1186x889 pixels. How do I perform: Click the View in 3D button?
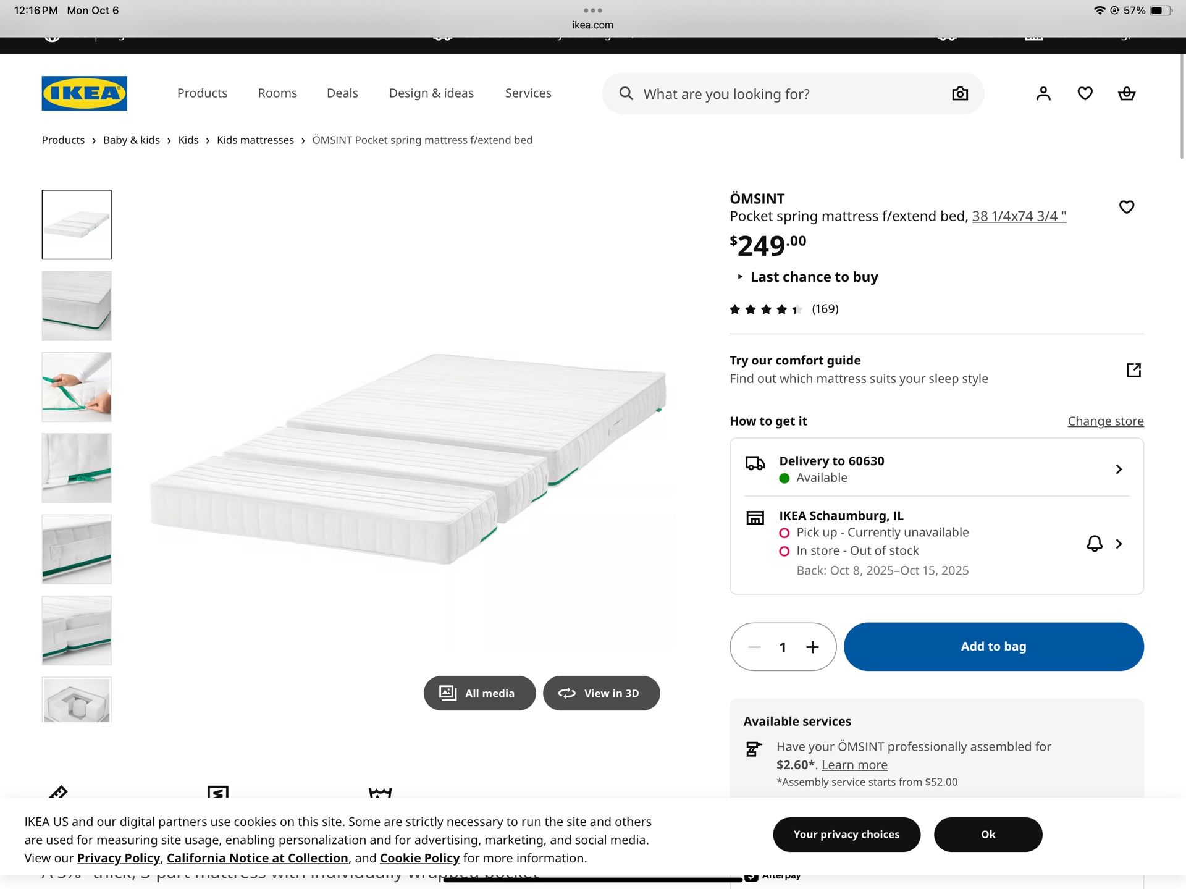pyautogui.click(x=601, y=693)
